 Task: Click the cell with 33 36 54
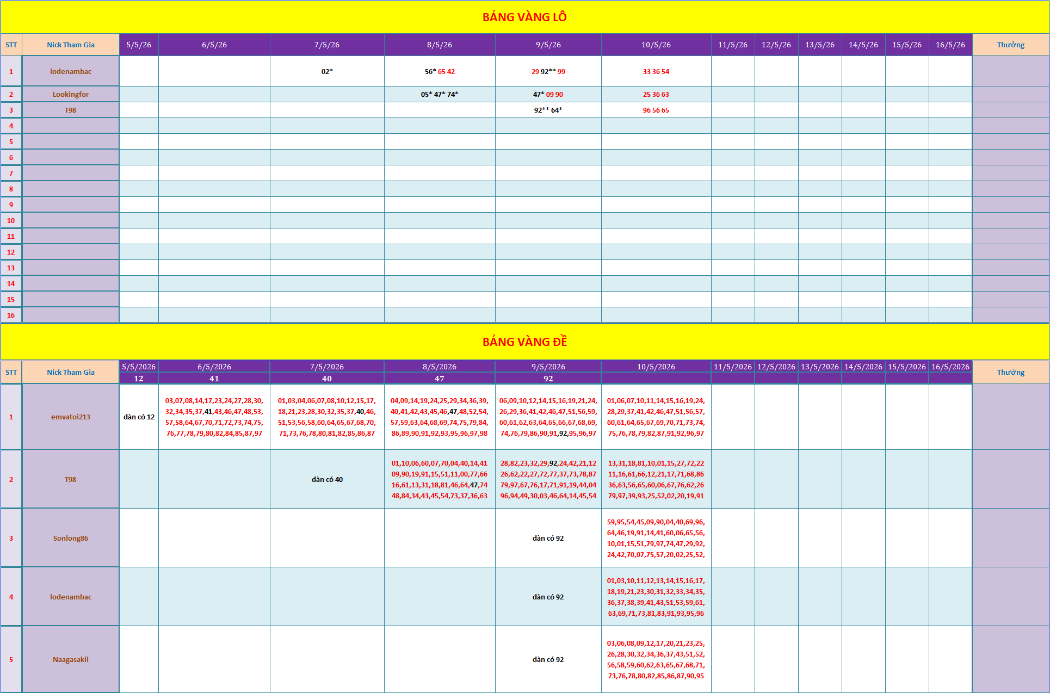(656, 71)
